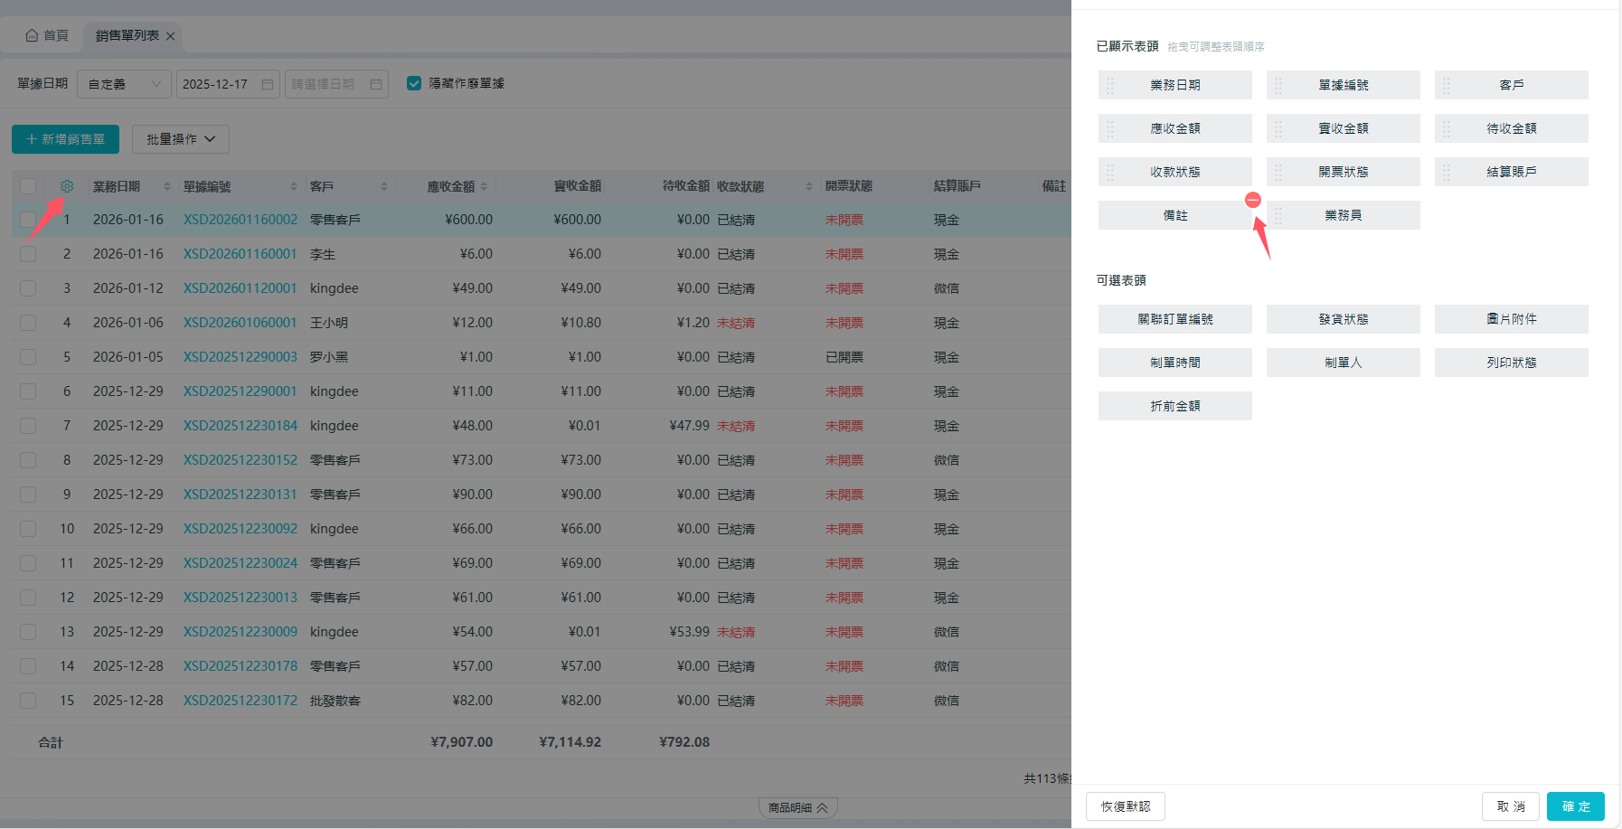Viewport: 1622px width, 829px height.
Task: Click the column settings gear icon
Action: pos(67,186)
